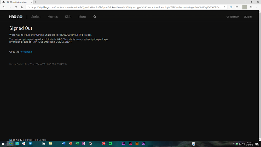The height and width of the screenshot is (147, 261).
Task: Show hidden system tray icons
Action: pos(234,144)
